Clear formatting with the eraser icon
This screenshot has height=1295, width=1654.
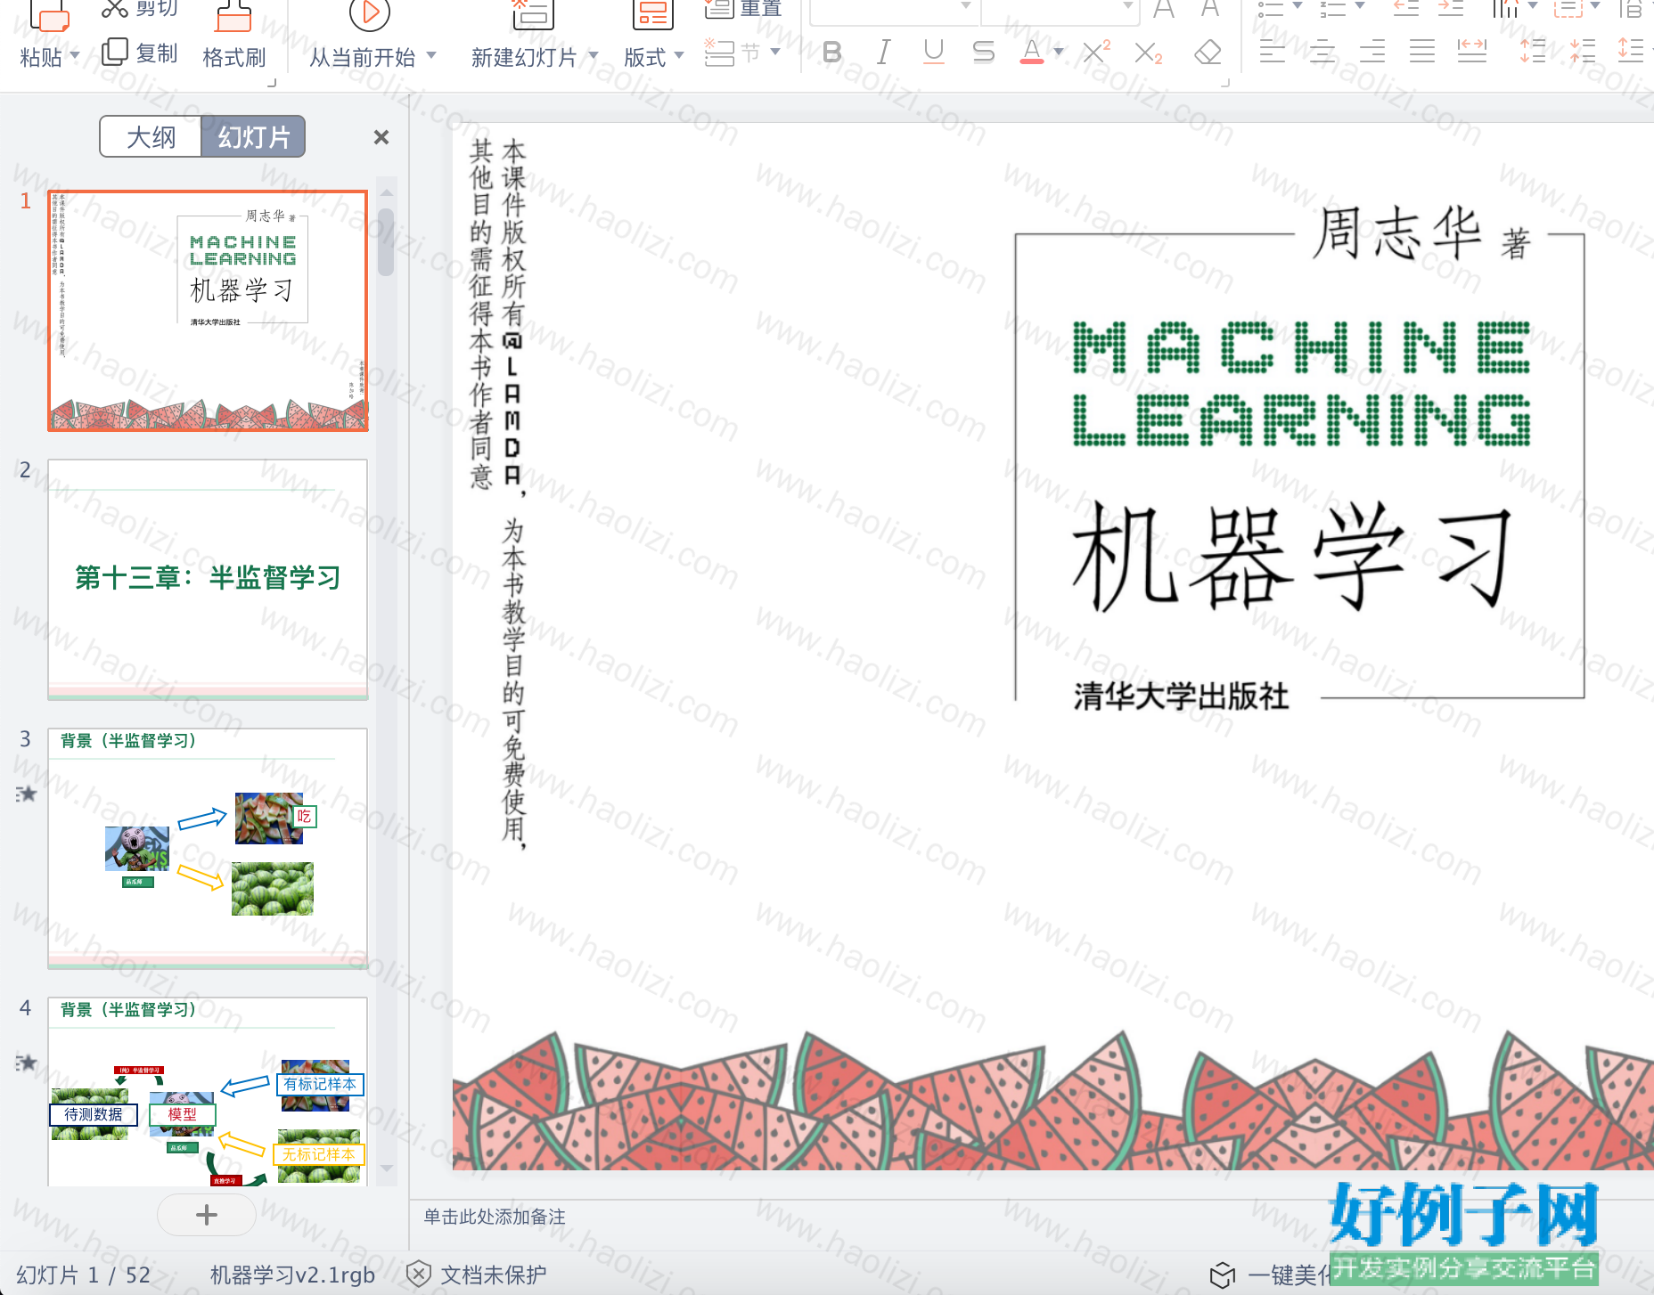point(1208,53)
